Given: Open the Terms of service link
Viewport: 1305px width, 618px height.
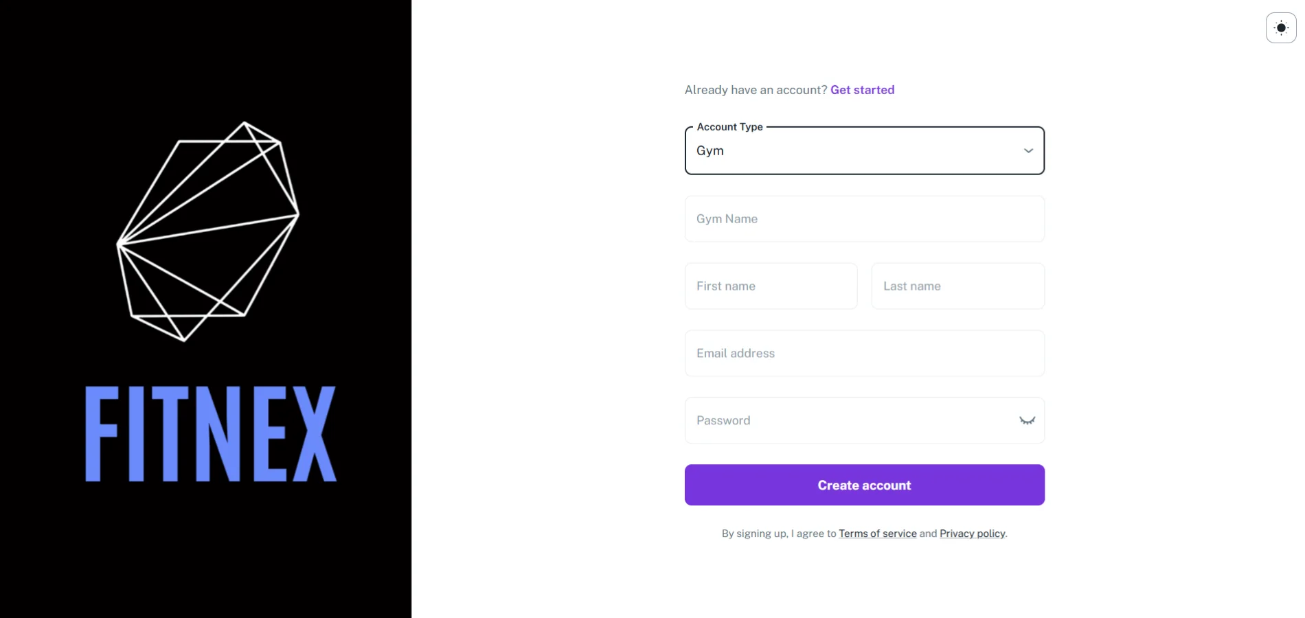Looking at the screenshot, I should pos(877,534).
